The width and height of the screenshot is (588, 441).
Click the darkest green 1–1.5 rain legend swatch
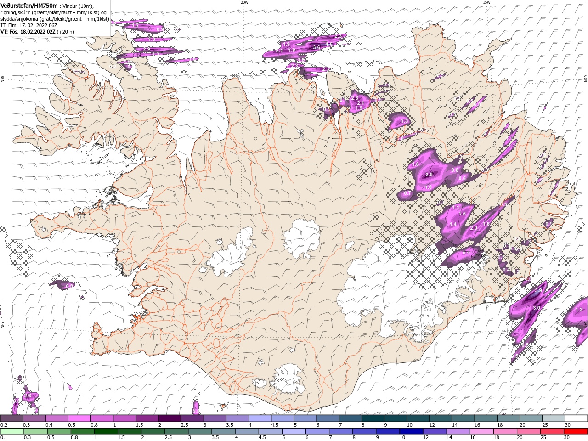coord(106,431)
